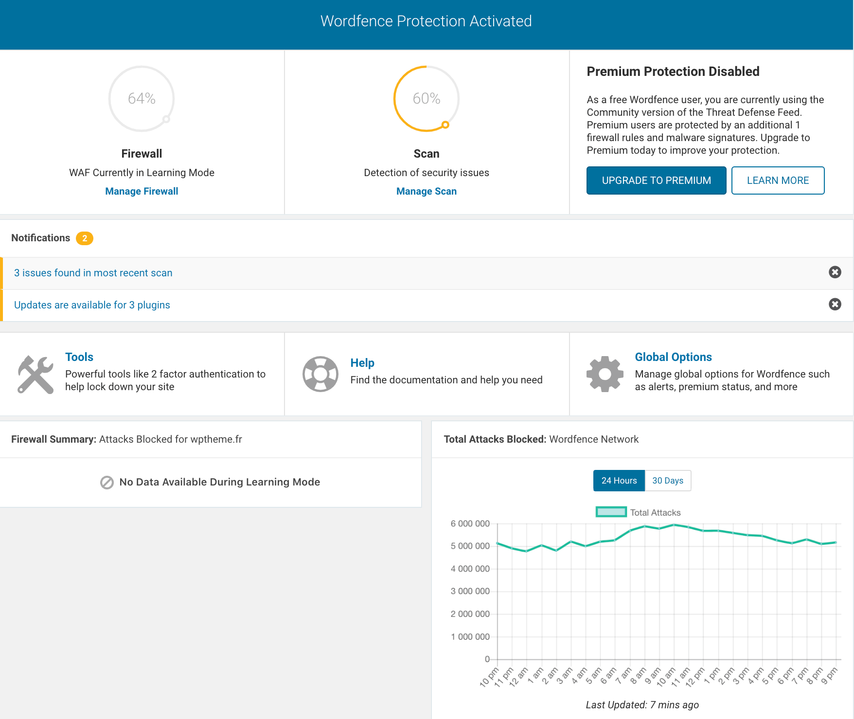
Task: Click the chart line peak near 10 am
Action: point(674,525)
